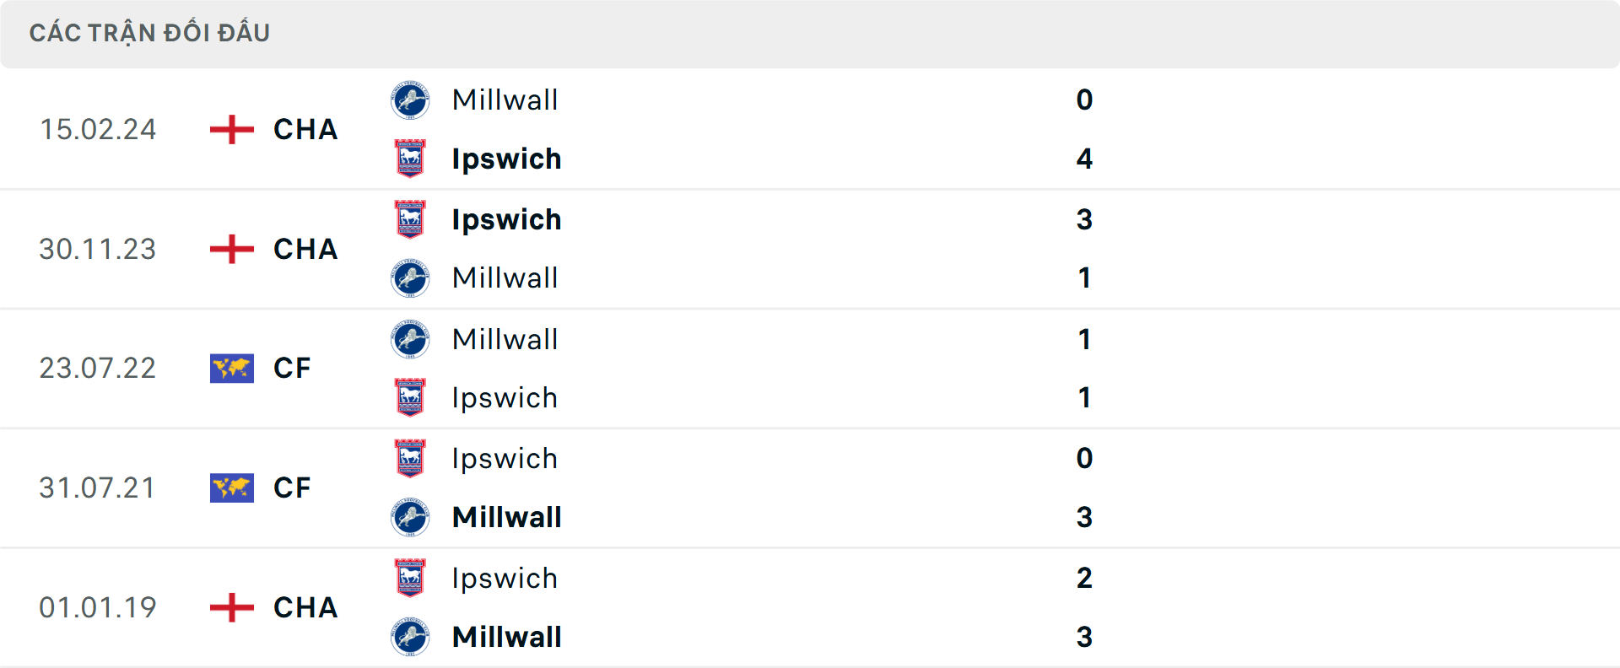
Task: Select the CHA label in the 30.11.23 row
Action: click(305, 249)
